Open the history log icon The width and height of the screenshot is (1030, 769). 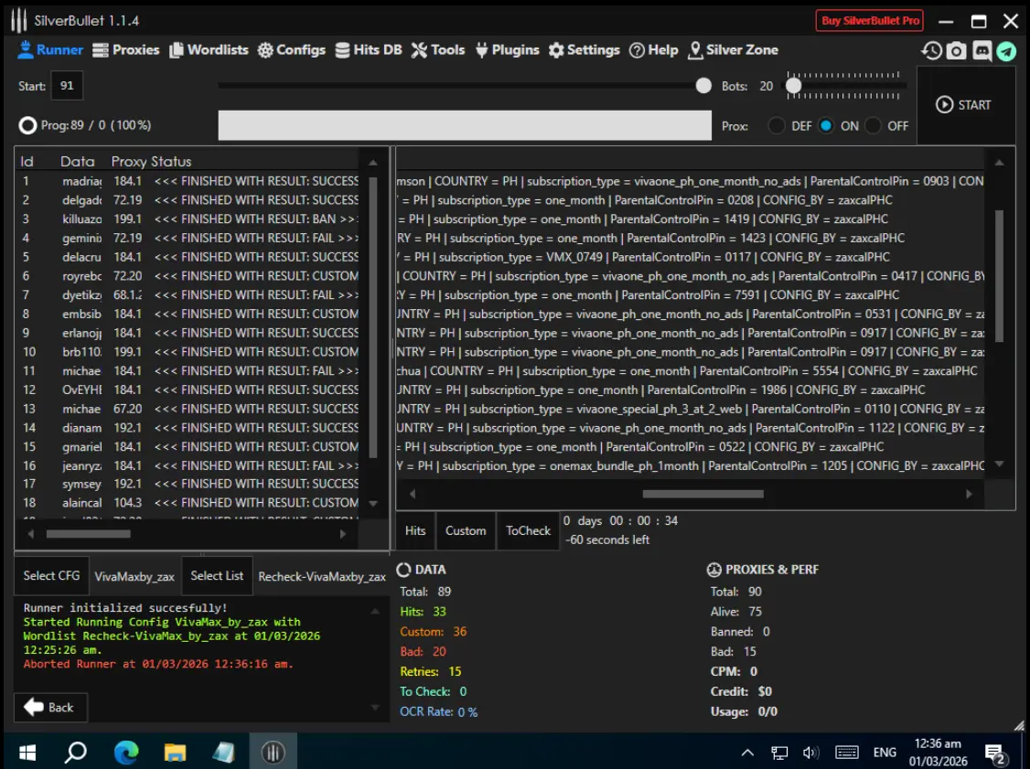pyautogui.click(x=931, y=50)
